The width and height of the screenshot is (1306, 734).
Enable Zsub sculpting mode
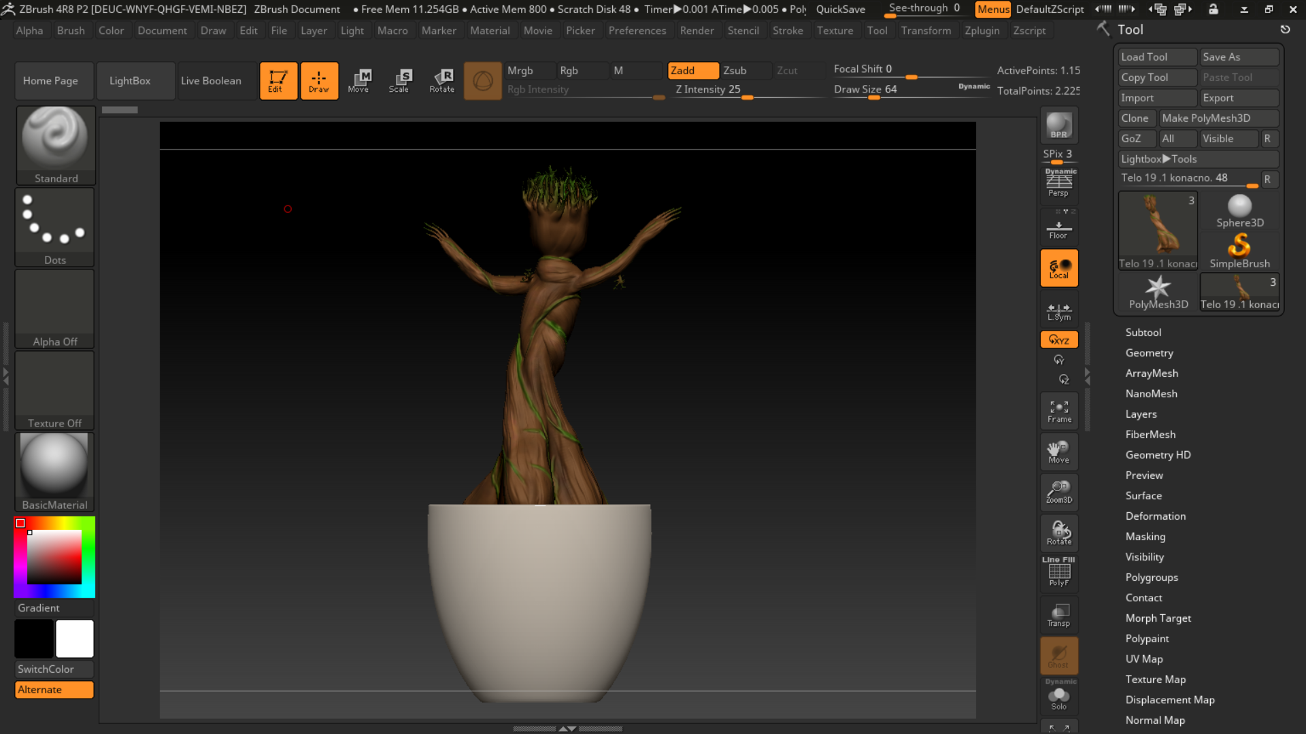[746, 71]
